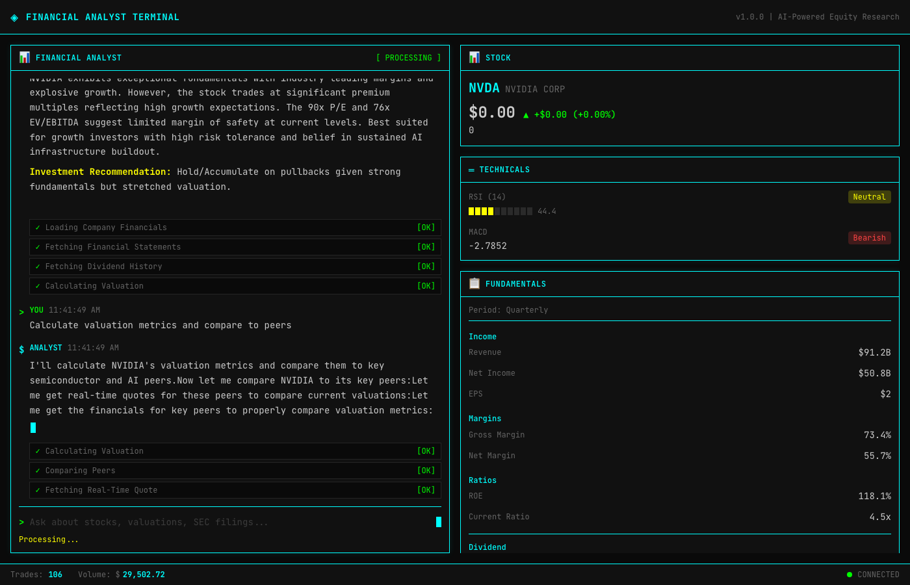Click the Ask about stocks input field
The height and width of the screenshot is (585, 910).
pyautogui.click(x=227, y=522)
